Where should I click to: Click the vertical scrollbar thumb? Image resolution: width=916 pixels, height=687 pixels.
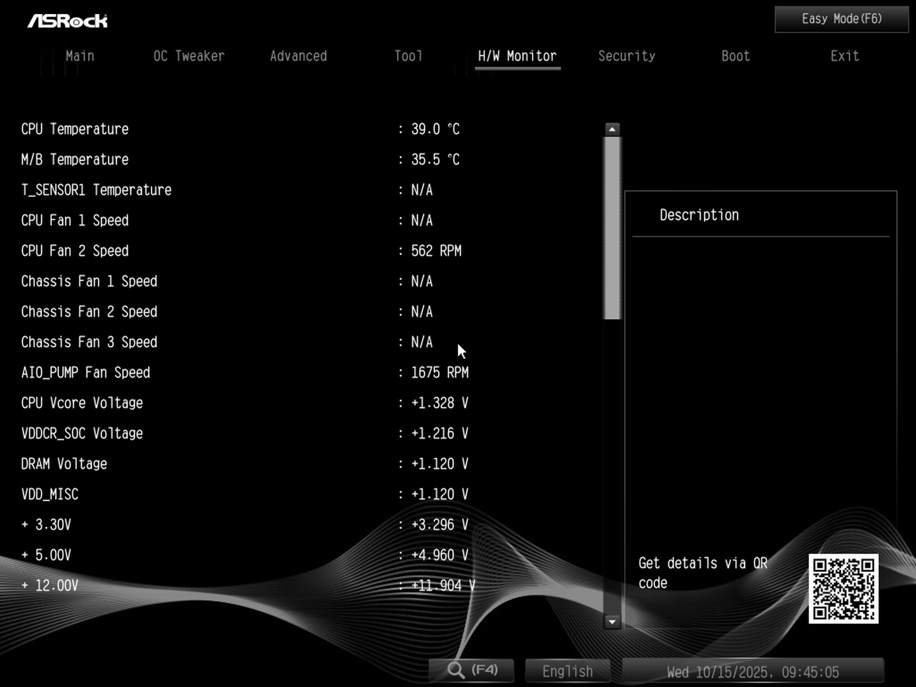tap(612, 228)
